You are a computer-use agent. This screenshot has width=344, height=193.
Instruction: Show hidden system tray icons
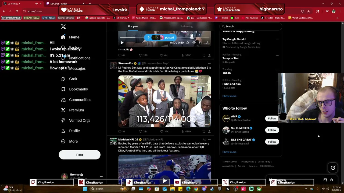pos(306,189)
